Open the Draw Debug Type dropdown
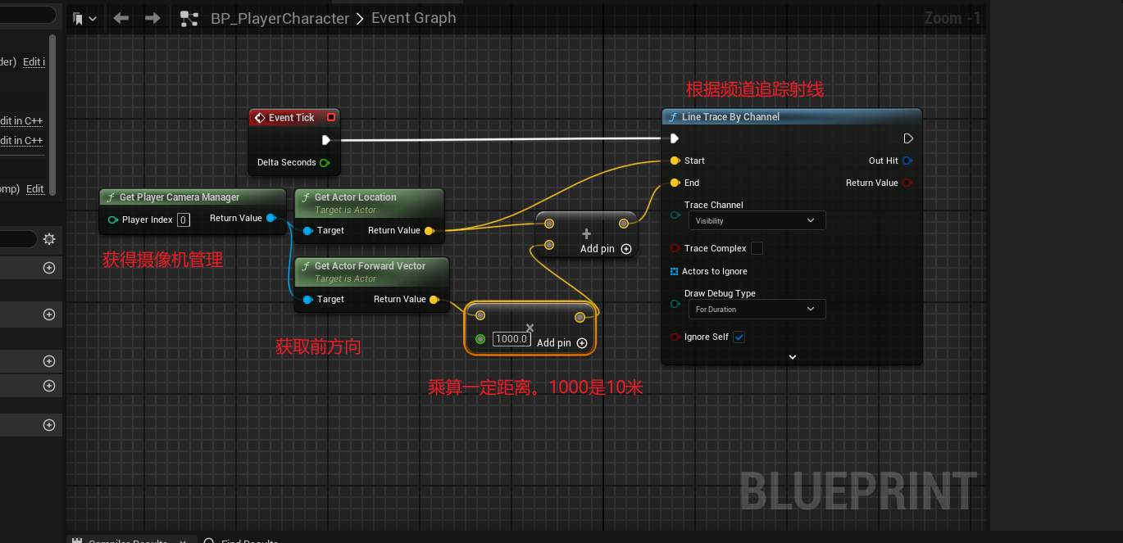 pyautogui.click(x=756, y=309)
